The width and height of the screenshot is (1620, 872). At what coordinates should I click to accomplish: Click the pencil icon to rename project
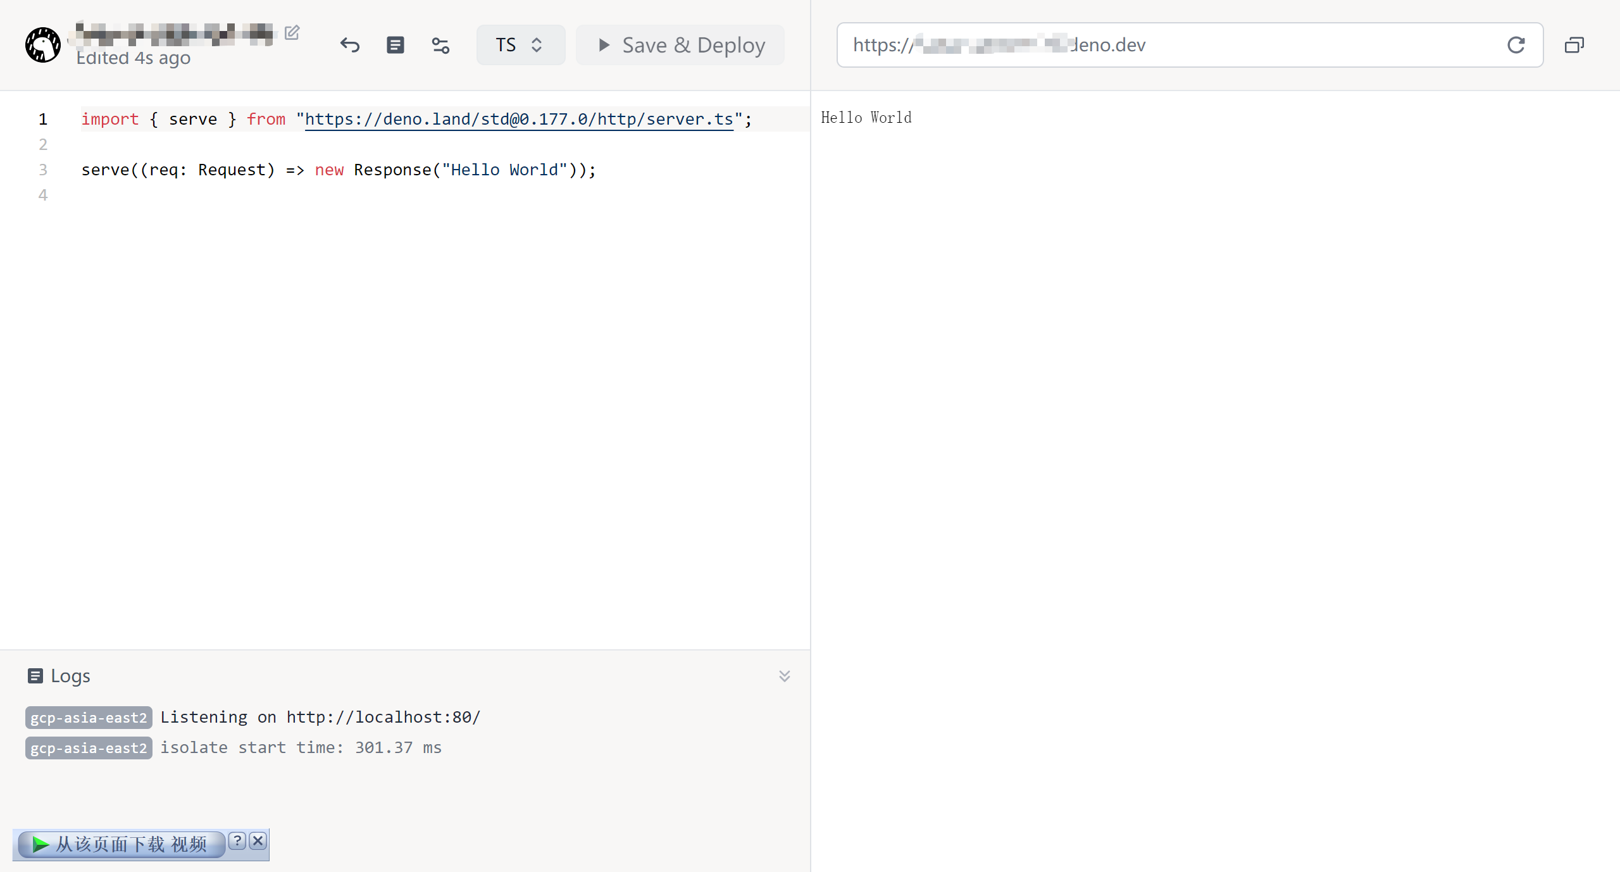(x=292, y=32)
